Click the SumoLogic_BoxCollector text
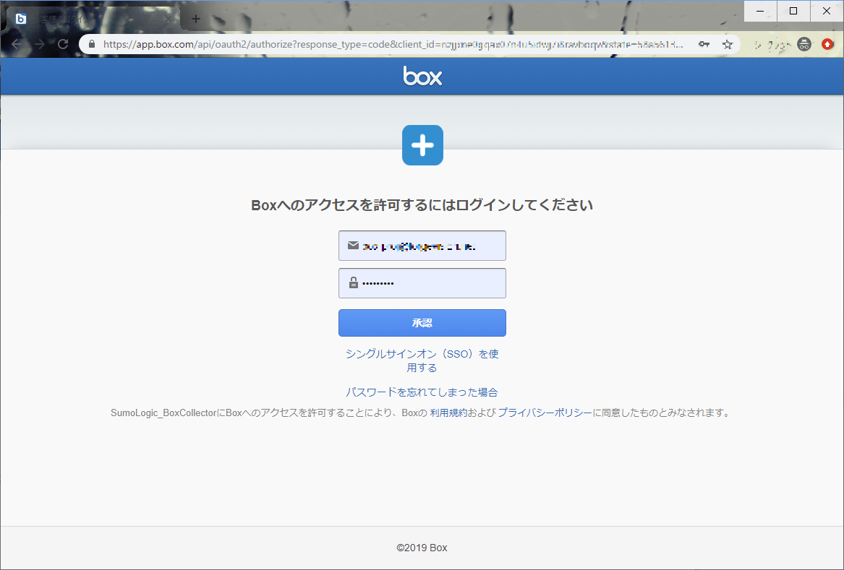Viewport: 844px width, 570px height. coord(163,413)
